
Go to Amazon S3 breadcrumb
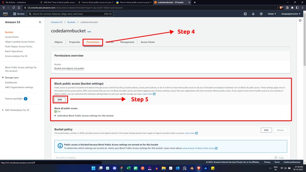point(56,22)
